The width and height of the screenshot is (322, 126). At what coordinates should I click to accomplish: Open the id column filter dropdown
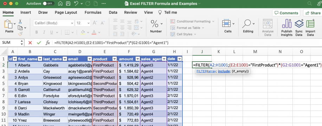coord(15,59)
